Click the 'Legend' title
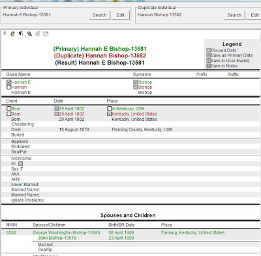Image resolution: width=261 pixels, height=256 pixels. tap(232, 44)
